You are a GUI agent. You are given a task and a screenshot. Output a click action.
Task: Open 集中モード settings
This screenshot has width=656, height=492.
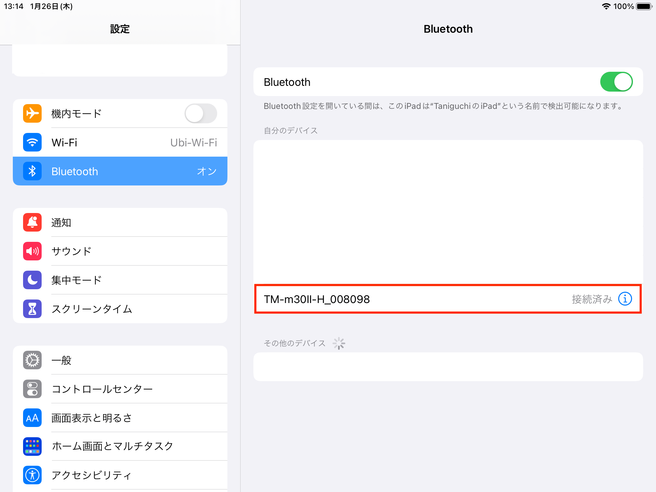pyautogui.click(x=120, y=280)
